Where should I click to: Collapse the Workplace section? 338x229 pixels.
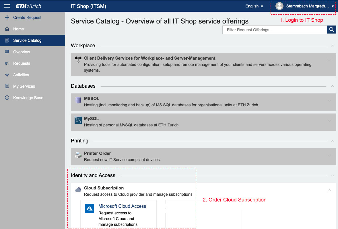(332, 46)
